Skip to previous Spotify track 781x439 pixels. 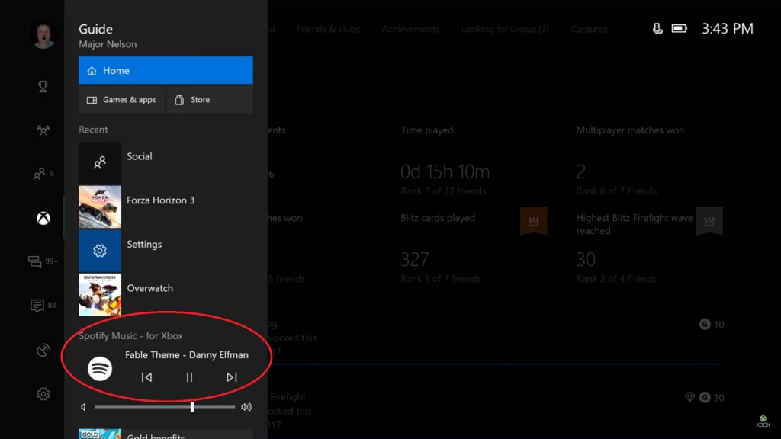pos(146,377)
